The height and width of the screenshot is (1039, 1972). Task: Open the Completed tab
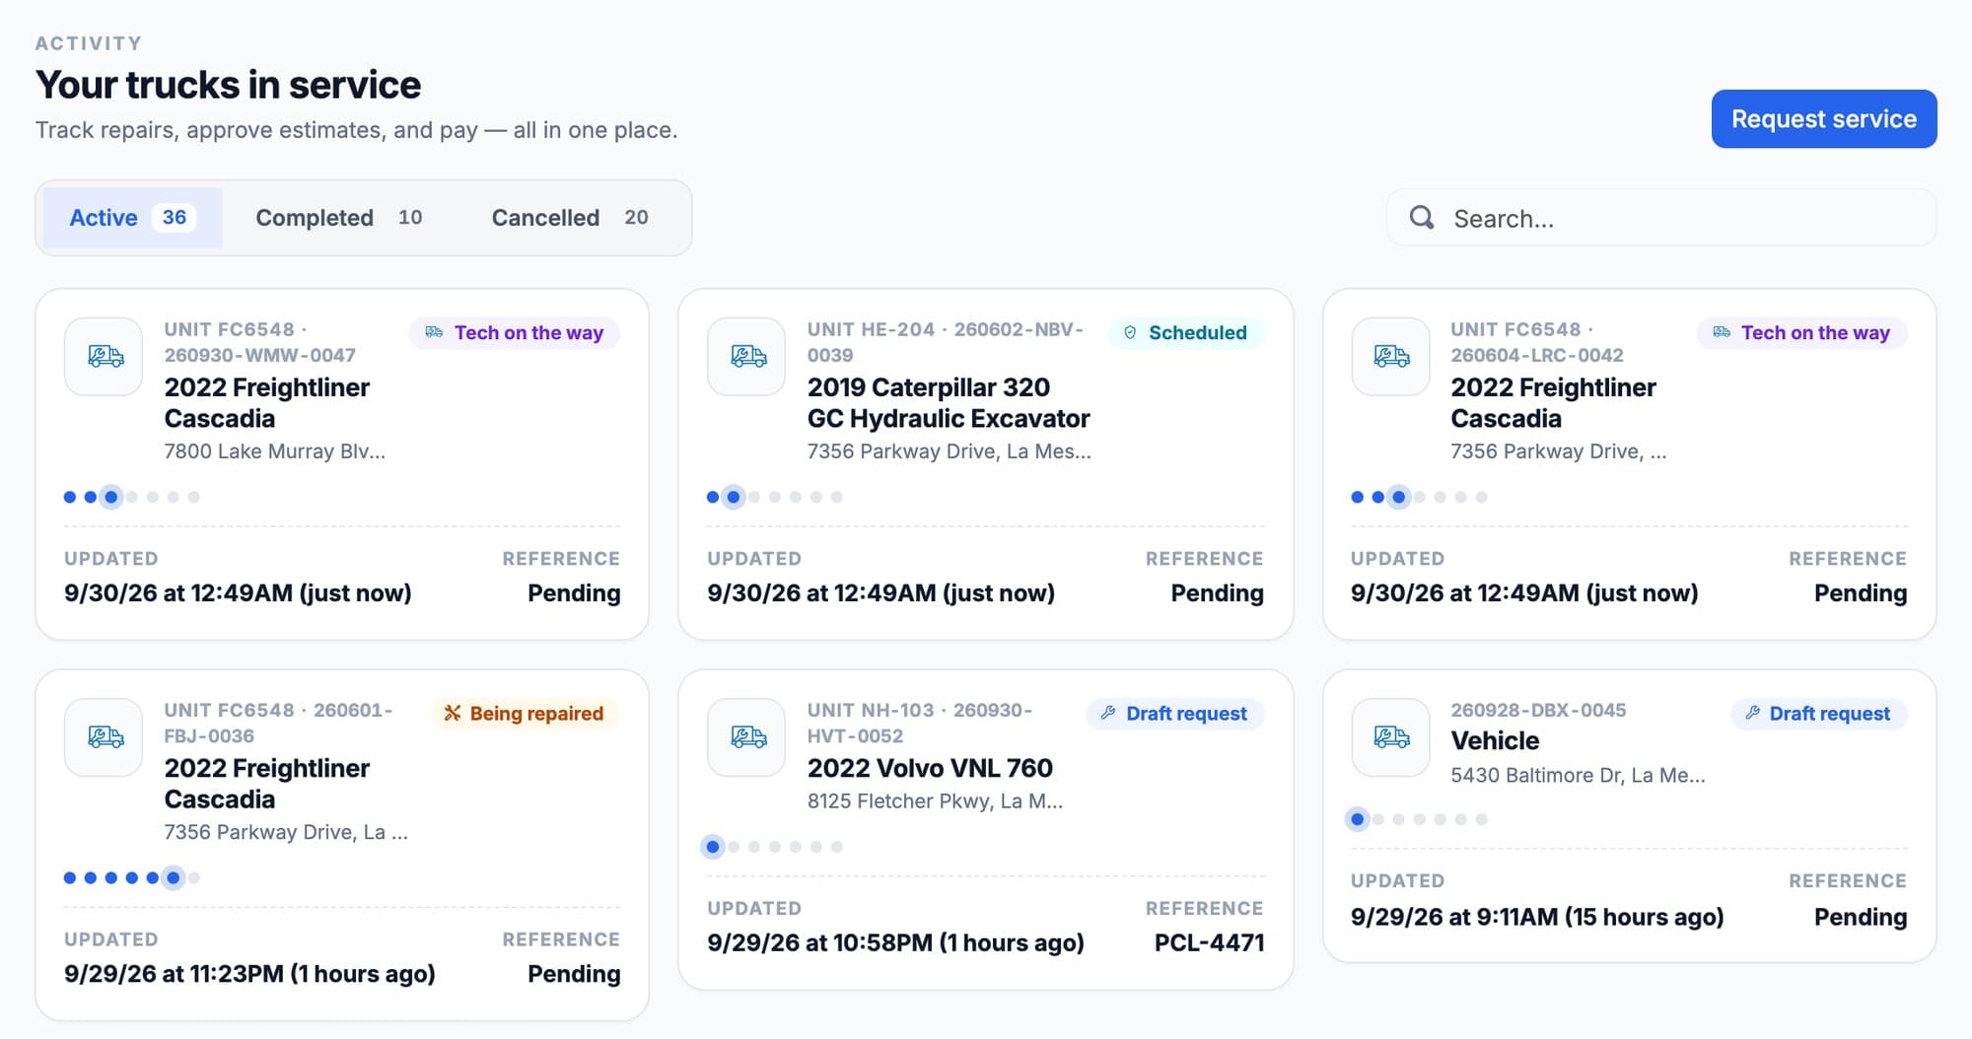click(339, 218)
